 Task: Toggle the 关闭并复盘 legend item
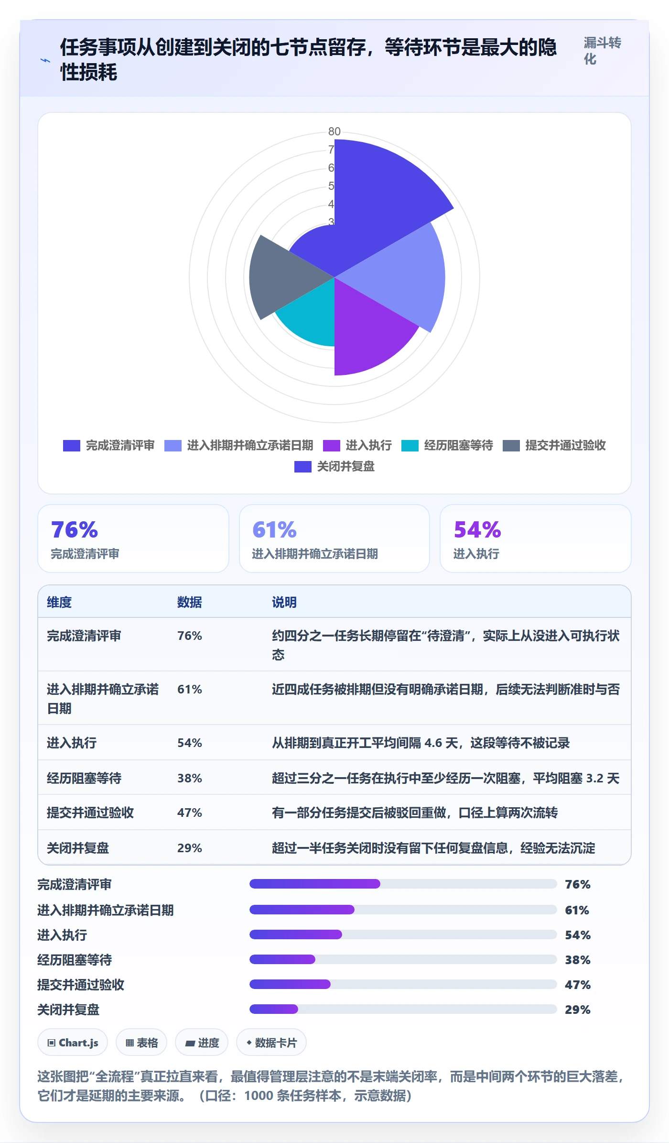click(334, 467)
